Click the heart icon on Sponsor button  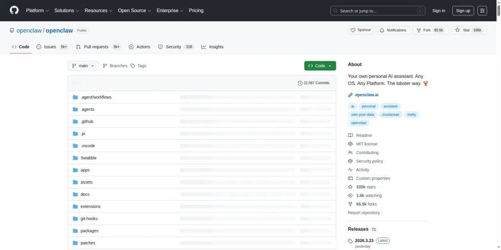(x=353, y=30)
